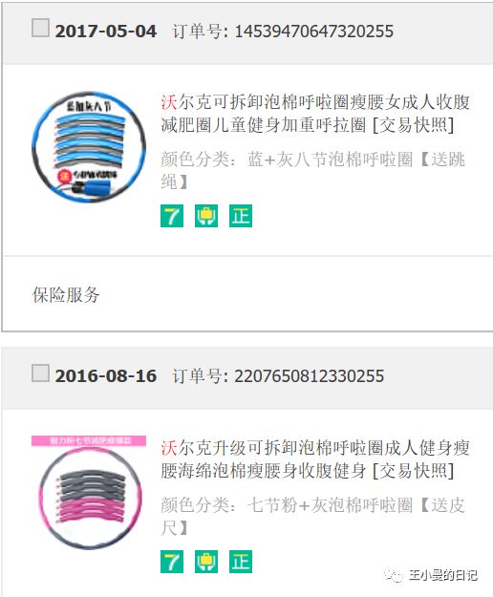Image resolution: width=493 pixels, height=597 pixels.
Task: Select order number 1453947064732​0255
Action: coord(313,32)
